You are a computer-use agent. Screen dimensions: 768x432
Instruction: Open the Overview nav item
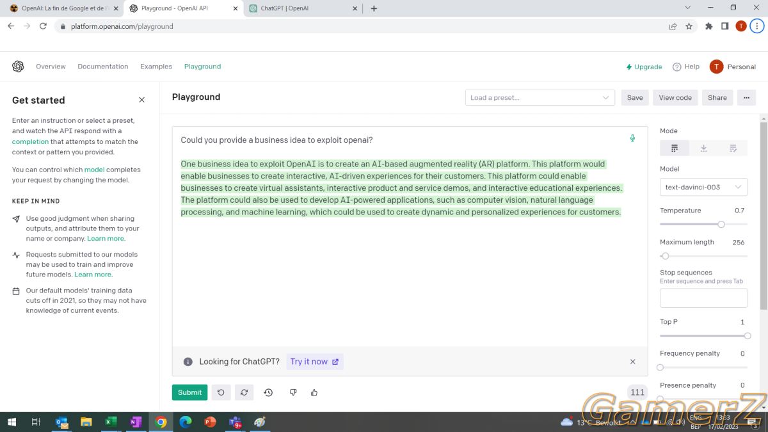coord(51,67)
